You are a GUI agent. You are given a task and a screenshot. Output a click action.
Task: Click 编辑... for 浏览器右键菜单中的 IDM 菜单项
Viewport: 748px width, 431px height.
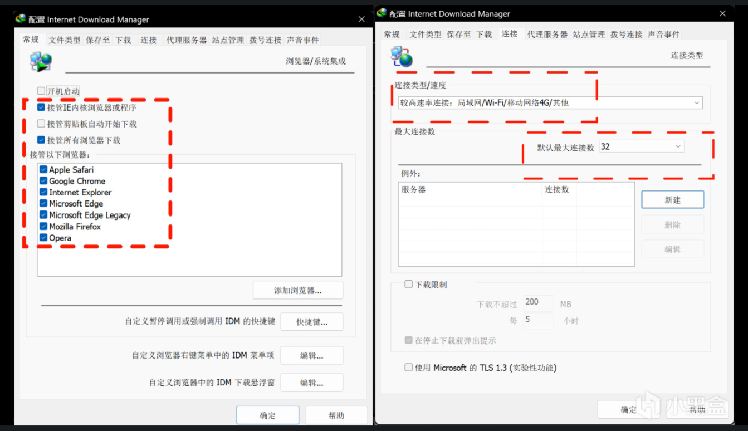point(312,355)
